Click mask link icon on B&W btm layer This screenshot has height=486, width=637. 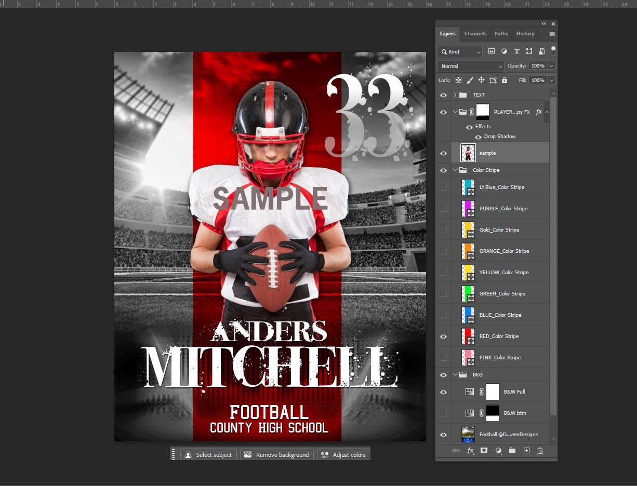point(482,413)
